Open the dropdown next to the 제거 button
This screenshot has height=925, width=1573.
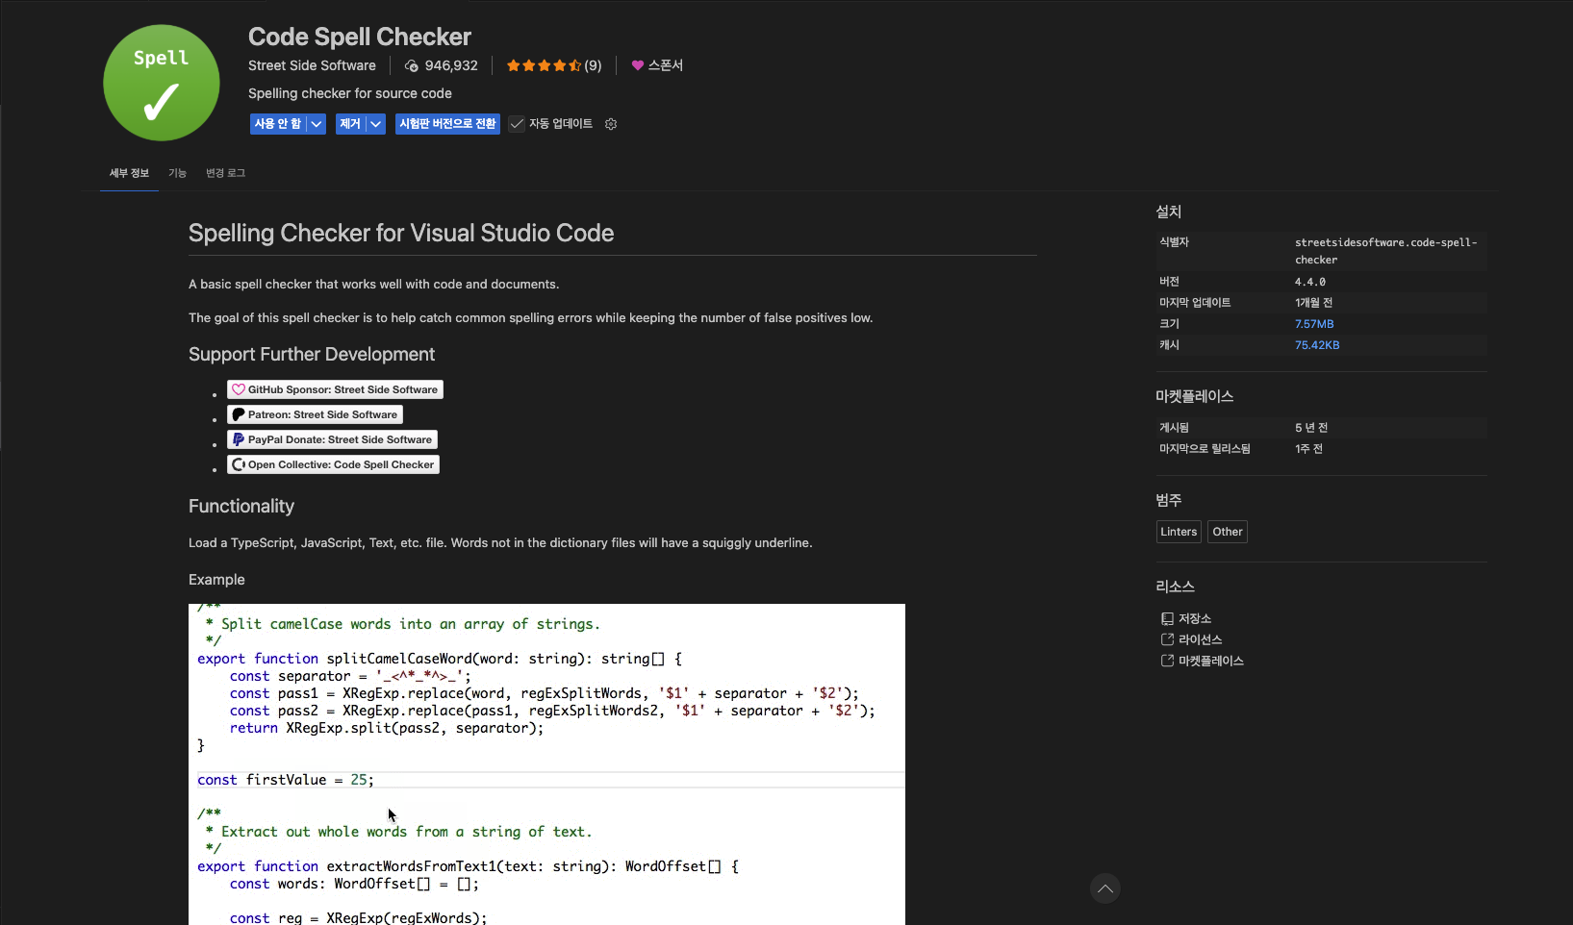click(x=376, y=123)
